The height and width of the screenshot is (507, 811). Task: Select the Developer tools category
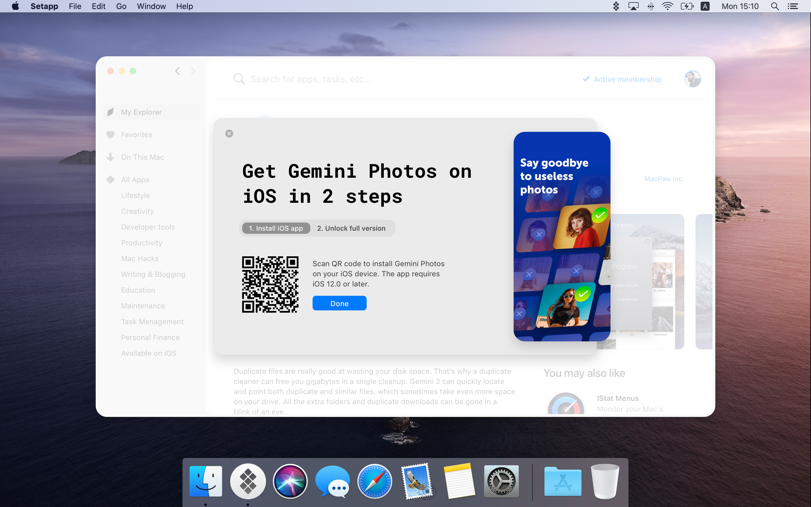[148, 227]
